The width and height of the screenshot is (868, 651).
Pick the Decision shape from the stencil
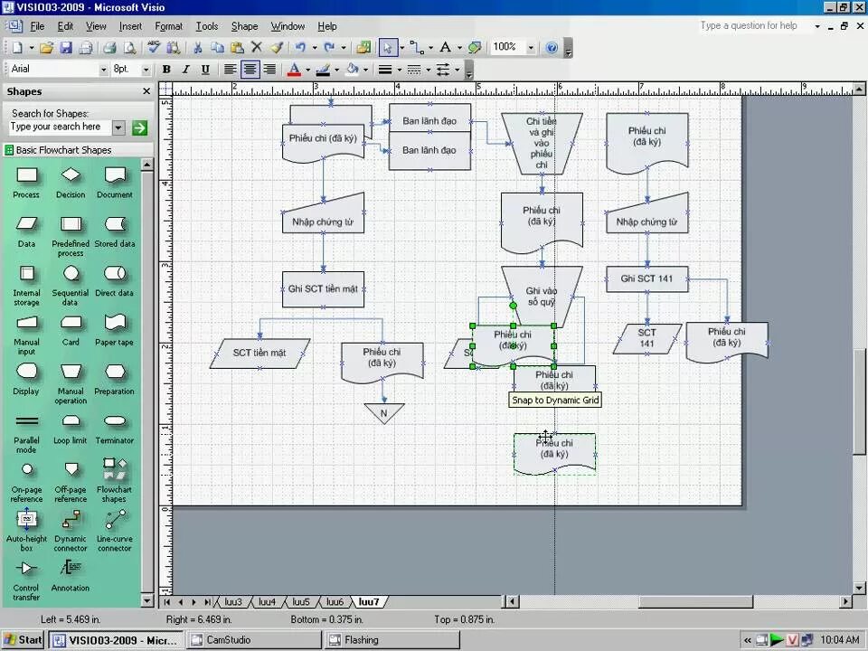click(x=71, y=183)
